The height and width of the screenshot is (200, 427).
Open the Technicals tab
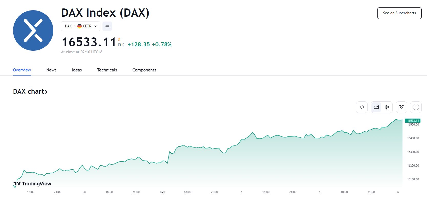[x=107, y=70]
